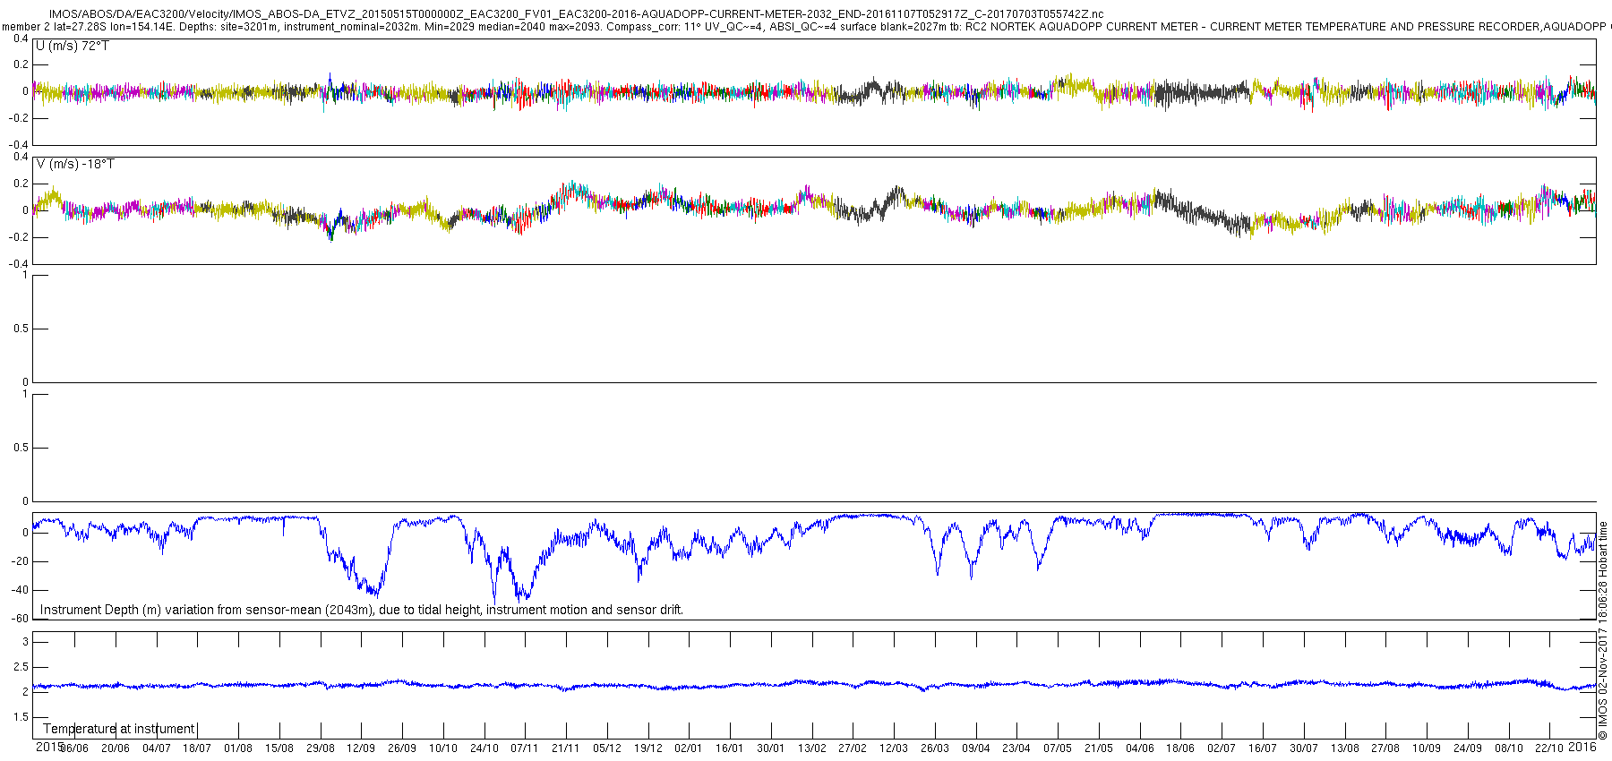This screenshot has width=1612, height=761.
Task: Click the '-60' tick on depth axis
Action: tap(20, 619)
